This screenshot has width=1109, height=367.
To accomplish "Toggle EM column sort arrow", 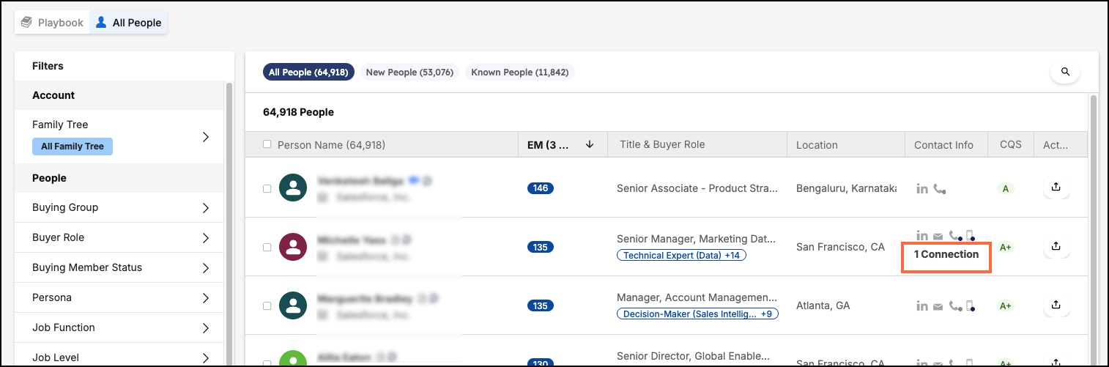I will point(590,145).
